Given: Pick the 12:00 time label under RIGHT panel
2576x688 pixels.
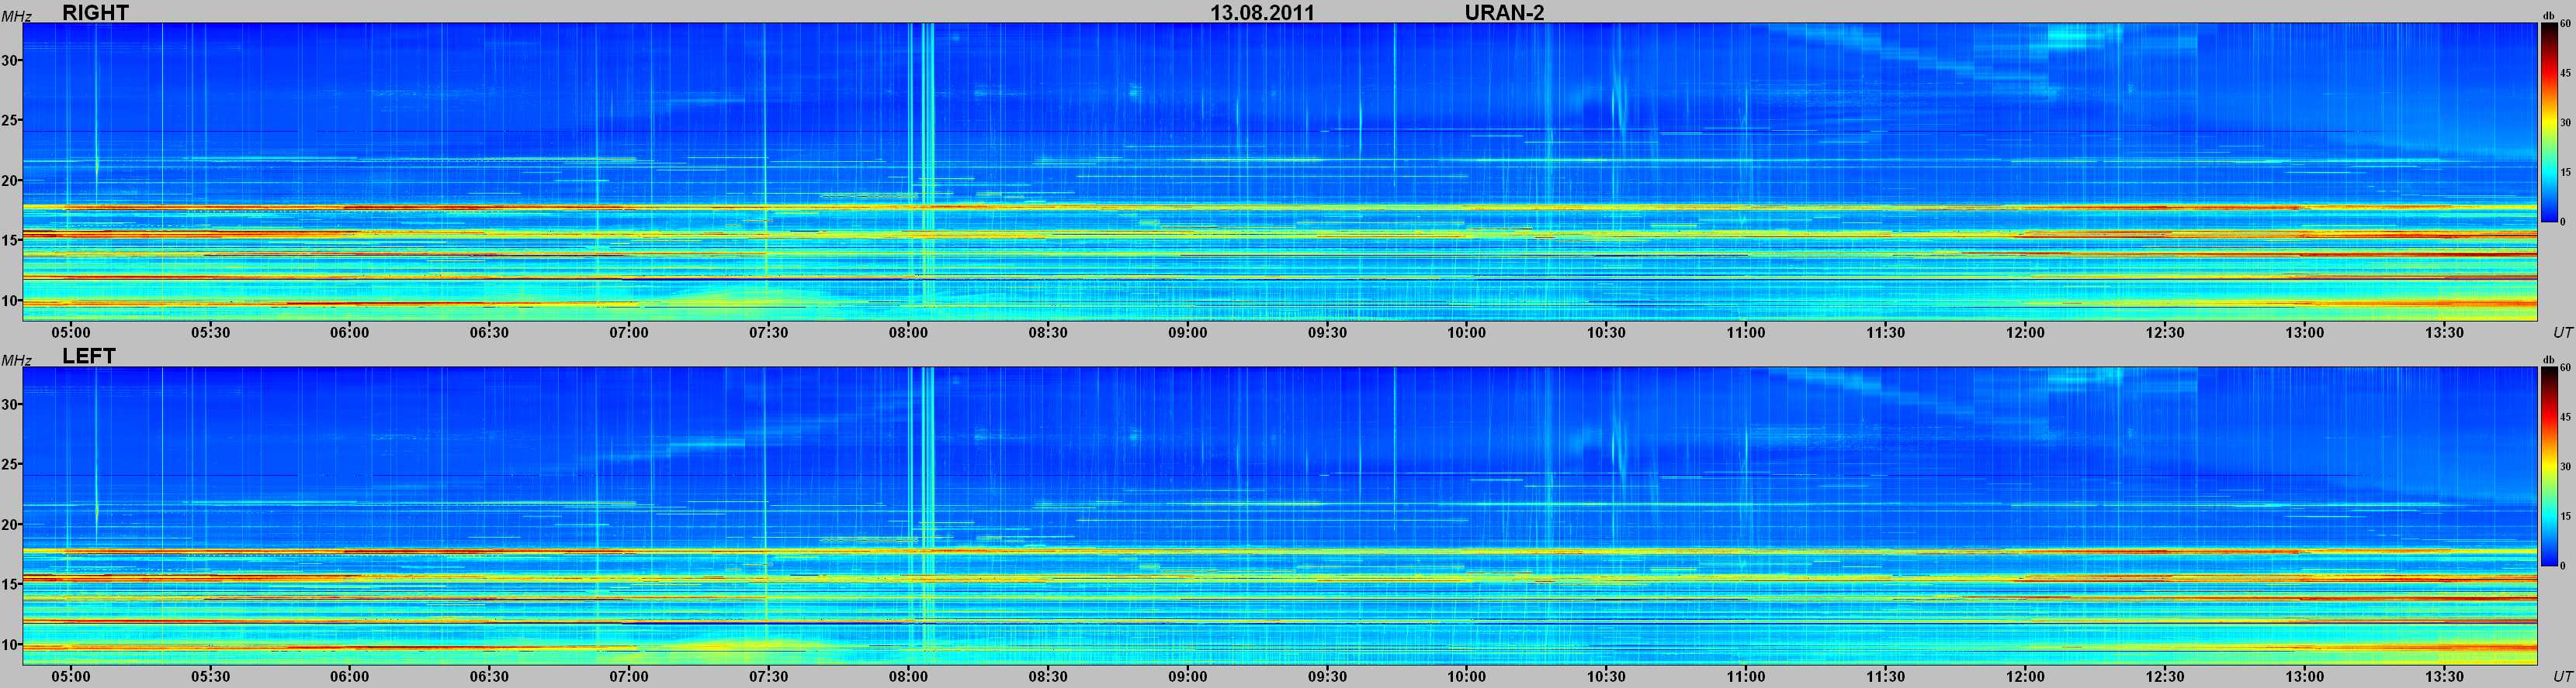Looking at the screenshot, I should [2024, 332].
